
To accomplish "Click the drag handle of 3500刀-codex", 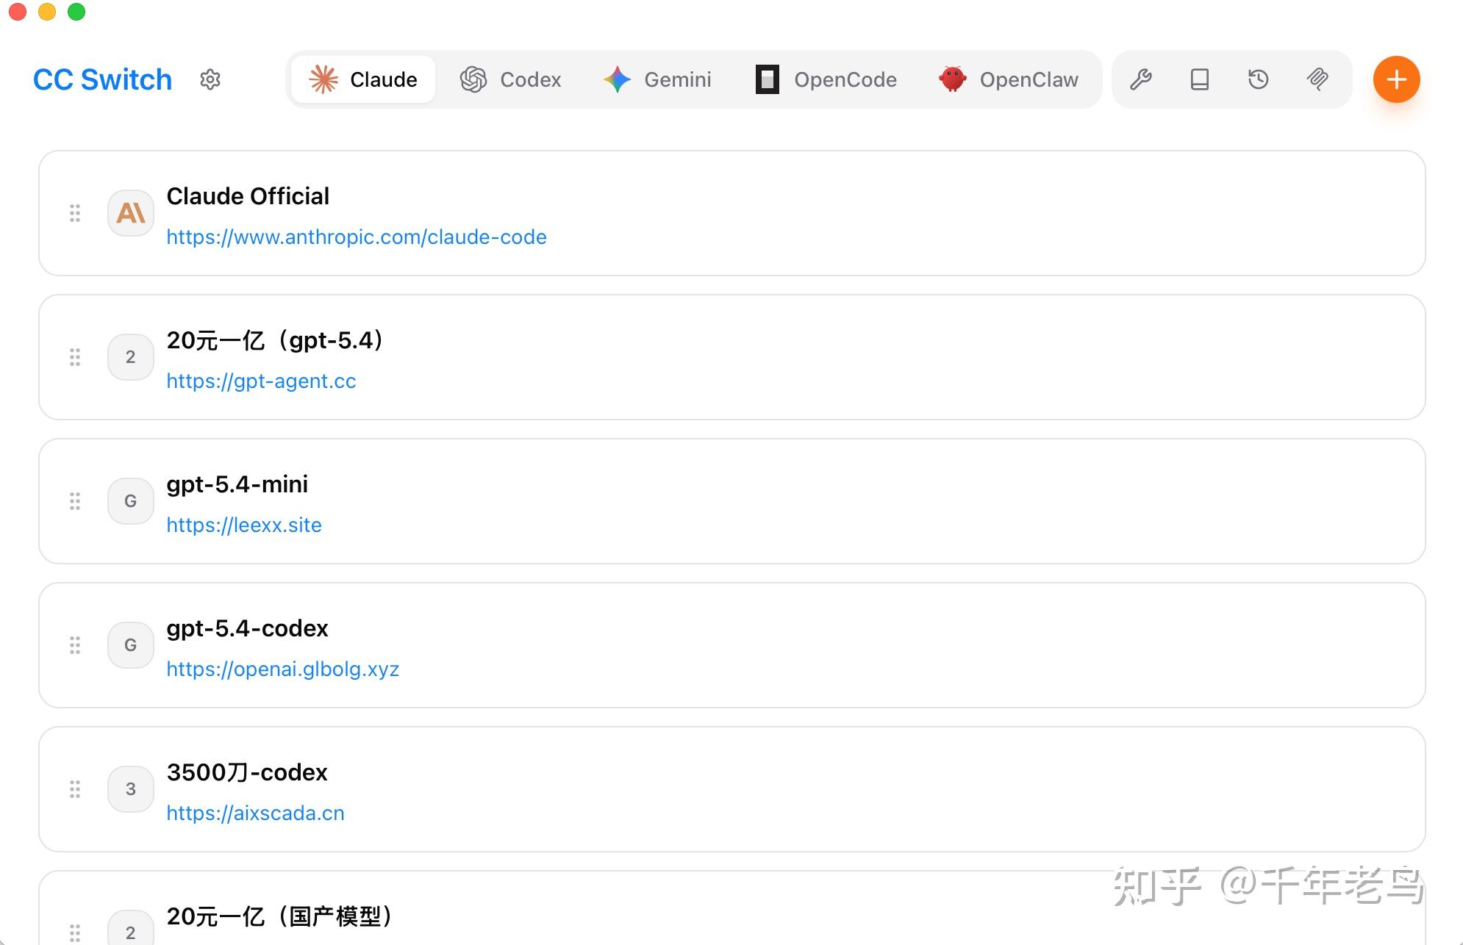I will [x=75, y=789].
